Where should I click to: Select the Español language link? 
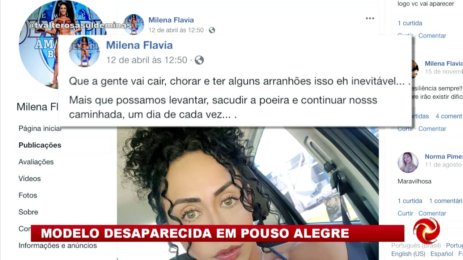pos(442,254)
